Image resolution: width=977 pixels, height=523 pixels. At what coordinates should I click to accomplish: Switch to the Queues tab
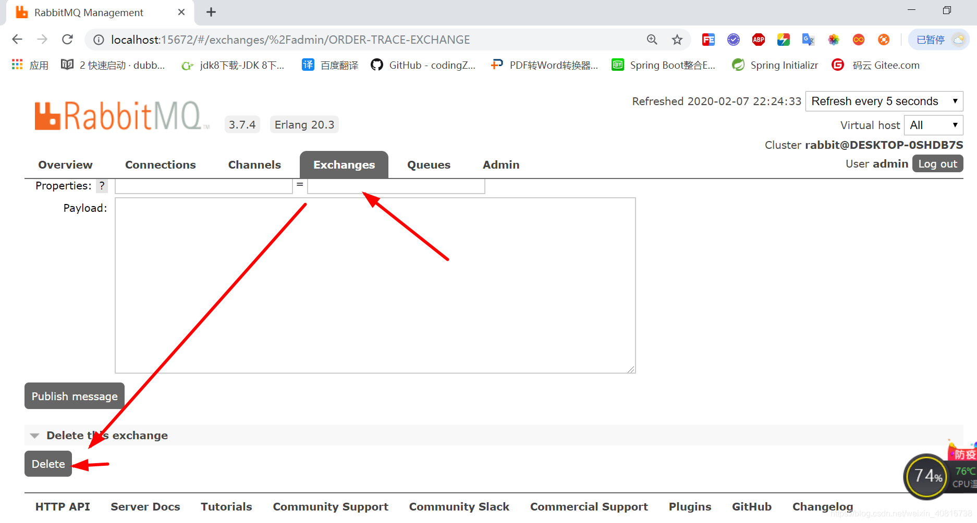click(x=429, y=164)
